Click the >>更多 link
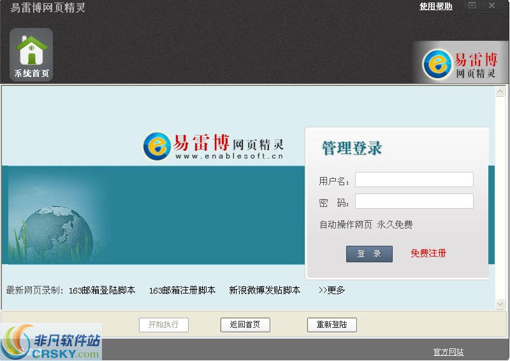 [x=331, y=290]
